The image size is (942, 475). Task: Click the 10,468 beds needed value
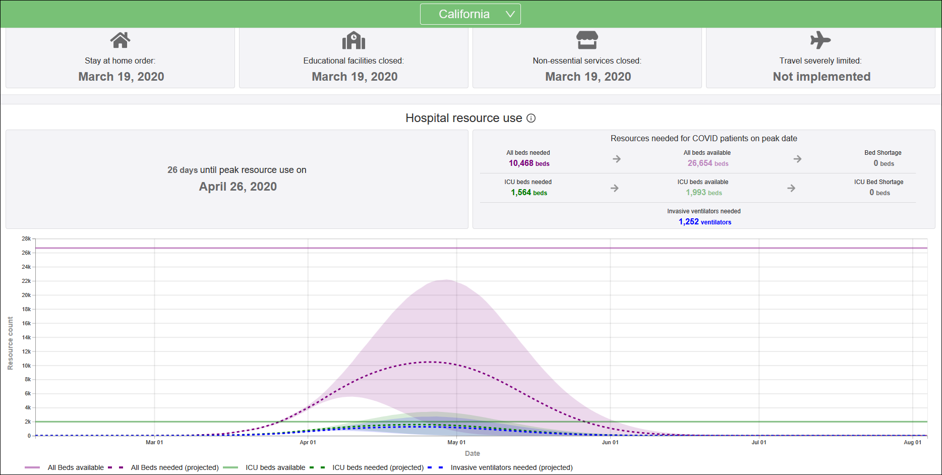point(529,163)
